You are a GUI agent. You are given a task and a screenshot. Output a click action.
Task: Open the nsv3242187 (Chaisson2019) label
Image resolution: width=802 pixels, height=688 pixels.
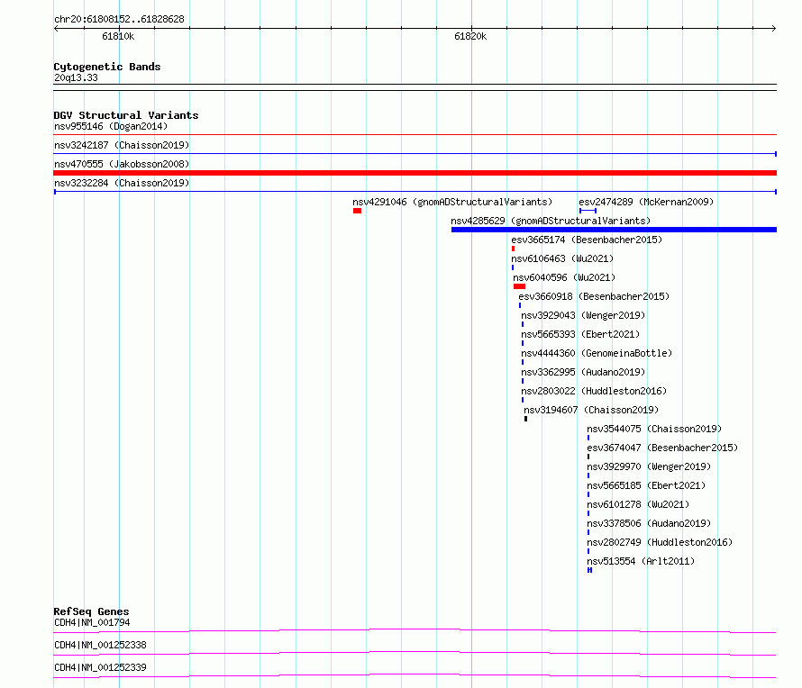[122, 145]
